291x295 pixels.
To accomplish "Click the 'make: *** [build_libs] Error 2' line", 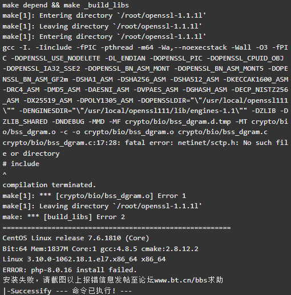I will tap(64, 217).
